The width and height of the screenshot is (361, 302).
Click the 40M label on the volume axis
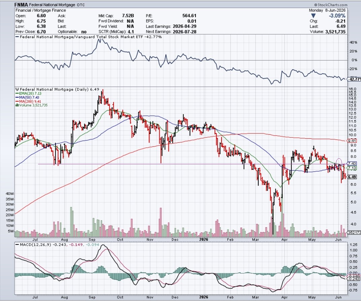9,194
